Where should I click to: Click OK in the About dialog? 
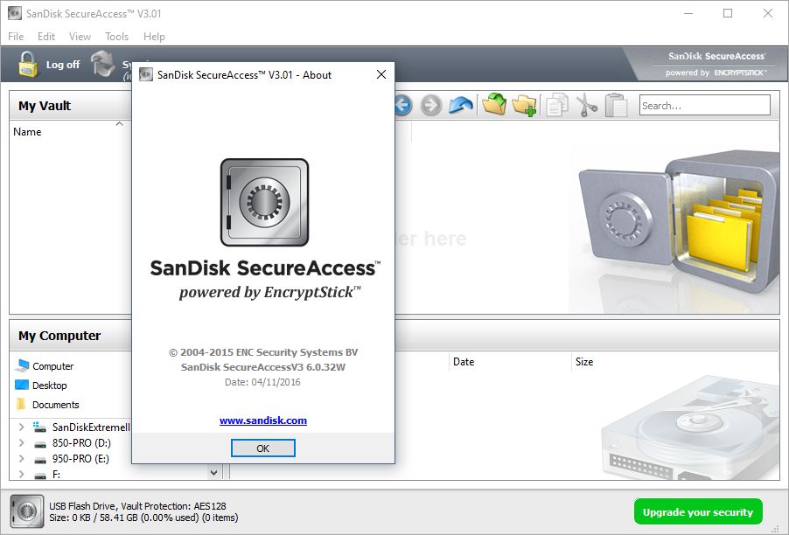pos(262,448)
